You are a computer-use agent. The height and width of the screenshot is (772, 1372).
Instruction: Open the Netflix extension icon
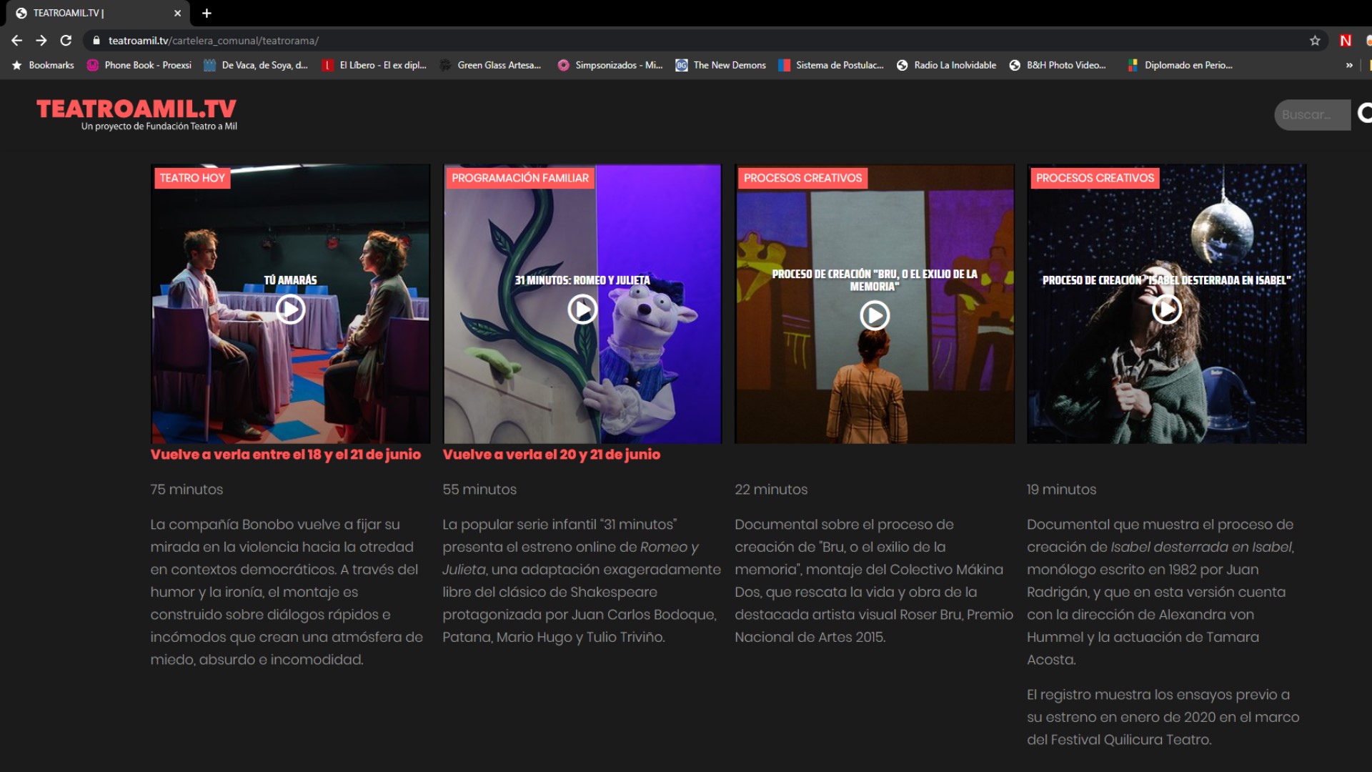[x=1346, y=41]
